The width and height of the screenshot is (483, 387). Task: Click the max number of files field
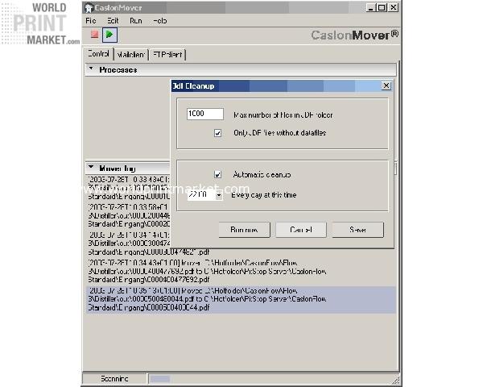tap(204, 114)
